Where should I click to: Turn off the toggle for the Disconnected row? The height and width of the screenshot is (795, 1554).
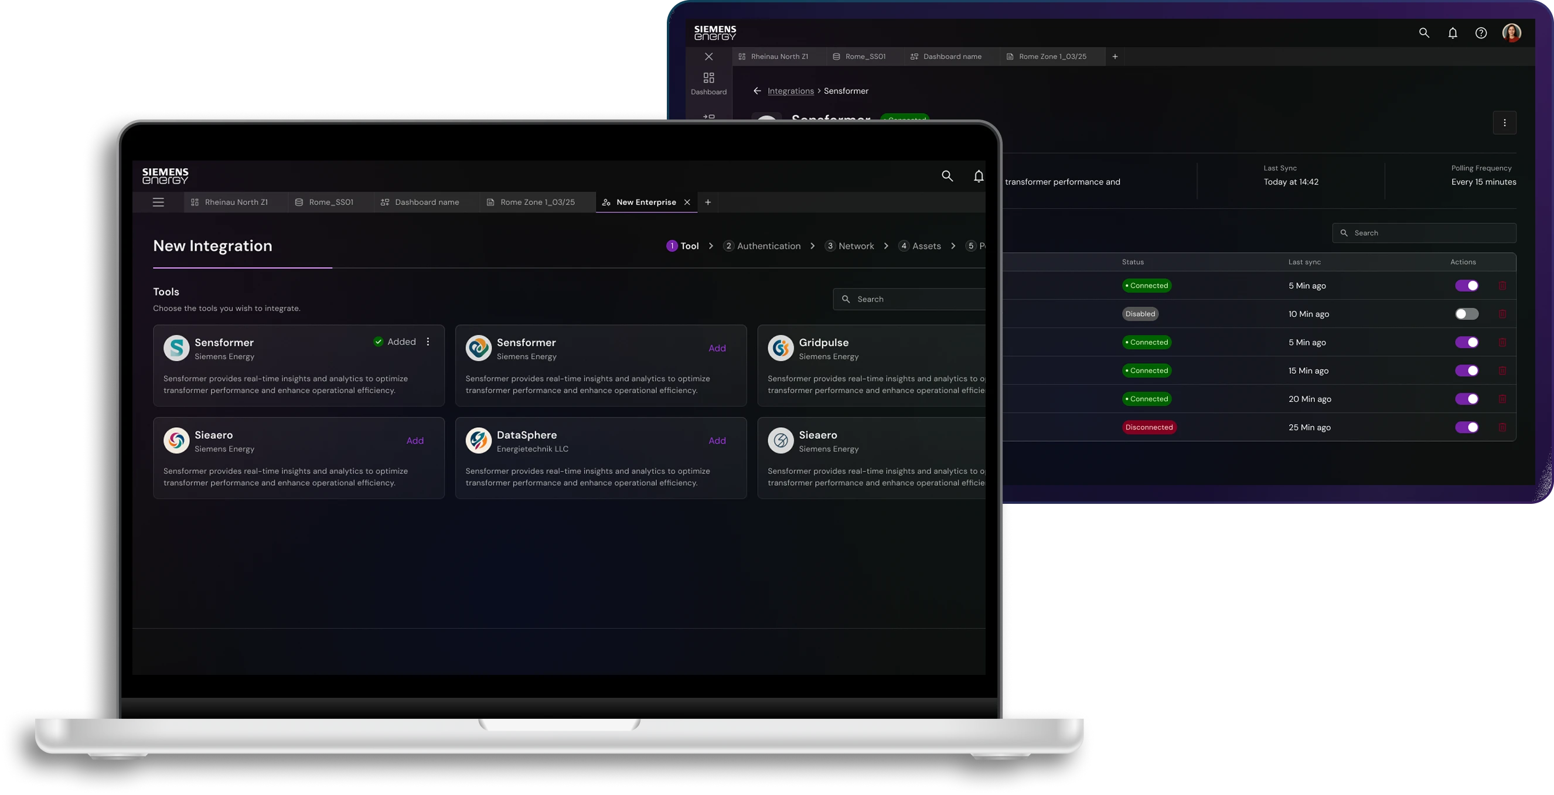tap(1467, 428)
